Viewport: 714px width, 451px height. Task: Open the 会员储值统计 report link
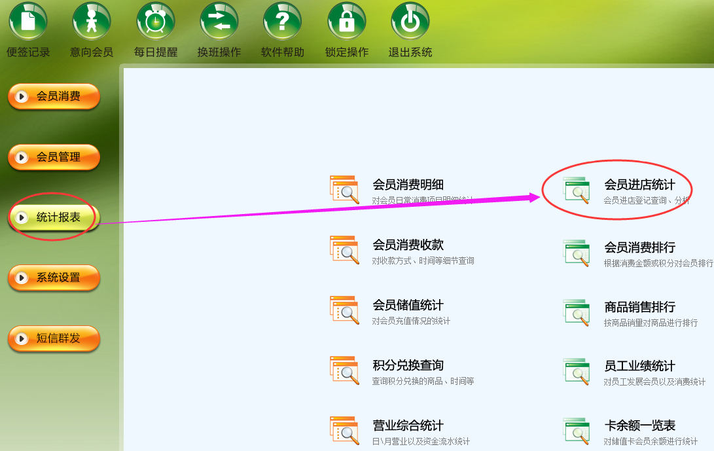pos(408,305)
